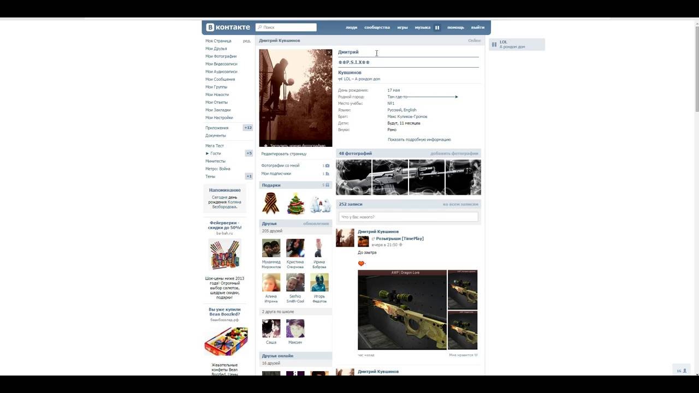Open the polar bears gift

pos(321,204)
